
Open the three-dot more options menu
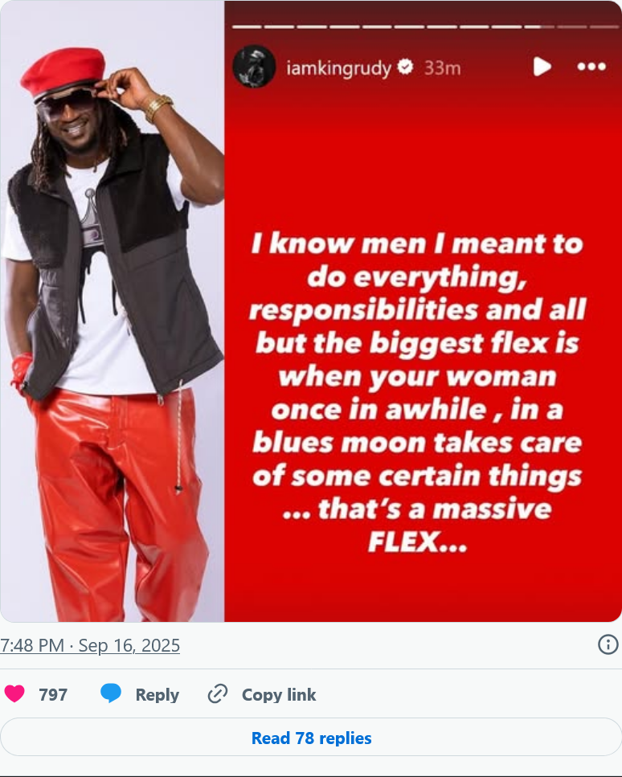click(x=591, y=67)
